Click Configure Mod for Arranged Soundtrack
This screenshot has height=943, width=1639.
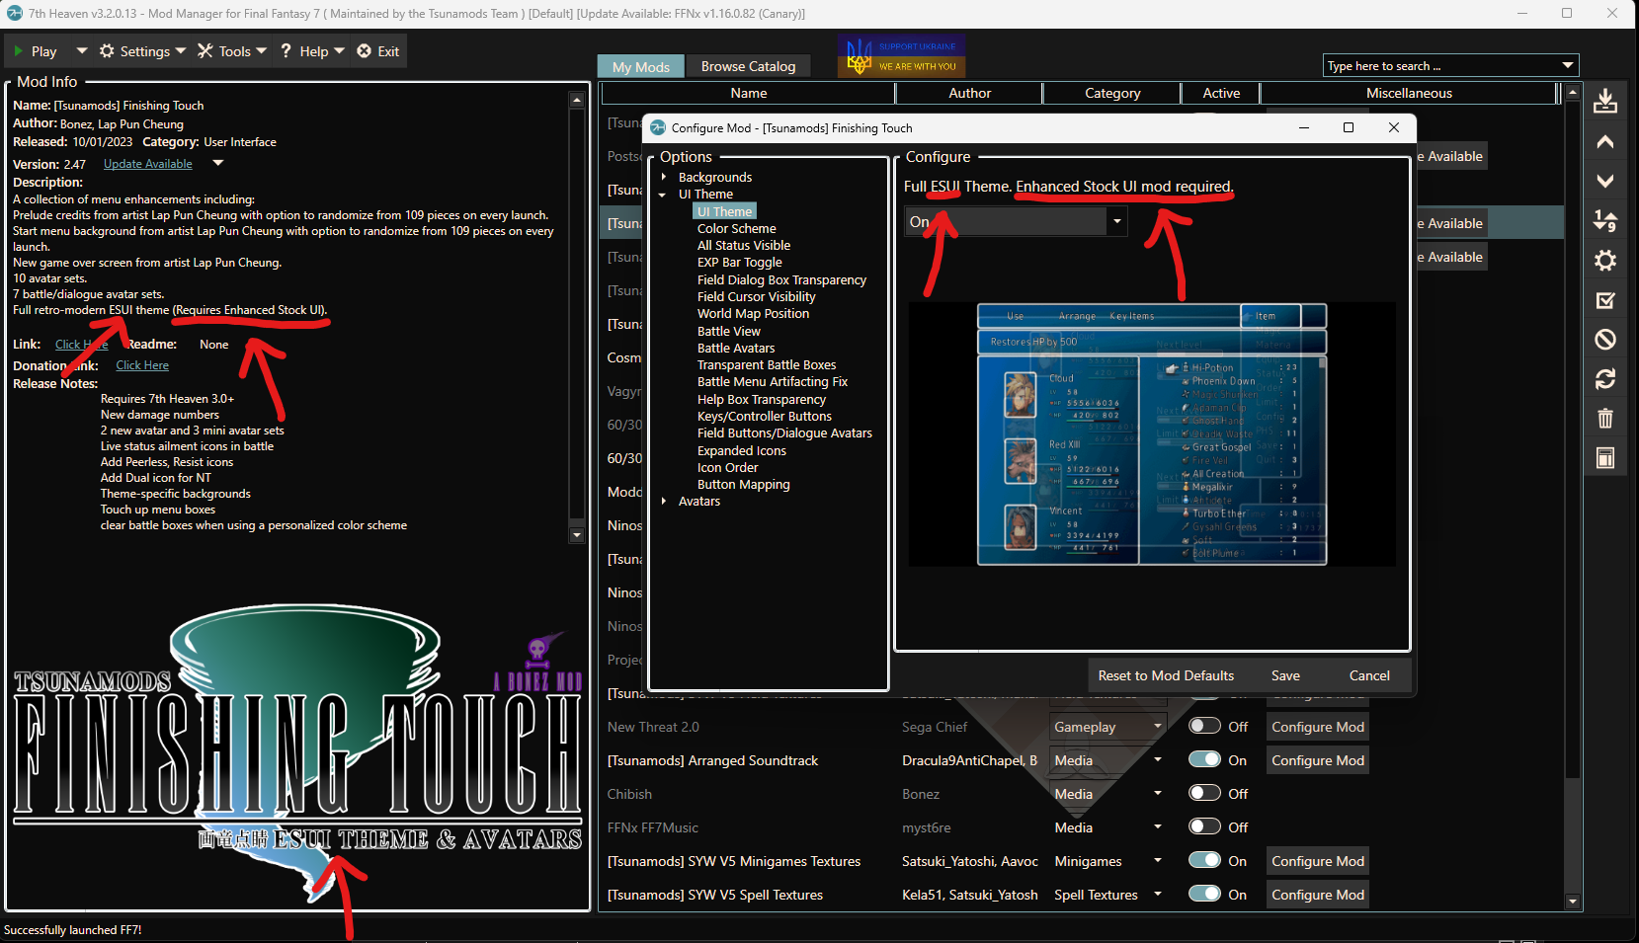[x=1318, y=760]
